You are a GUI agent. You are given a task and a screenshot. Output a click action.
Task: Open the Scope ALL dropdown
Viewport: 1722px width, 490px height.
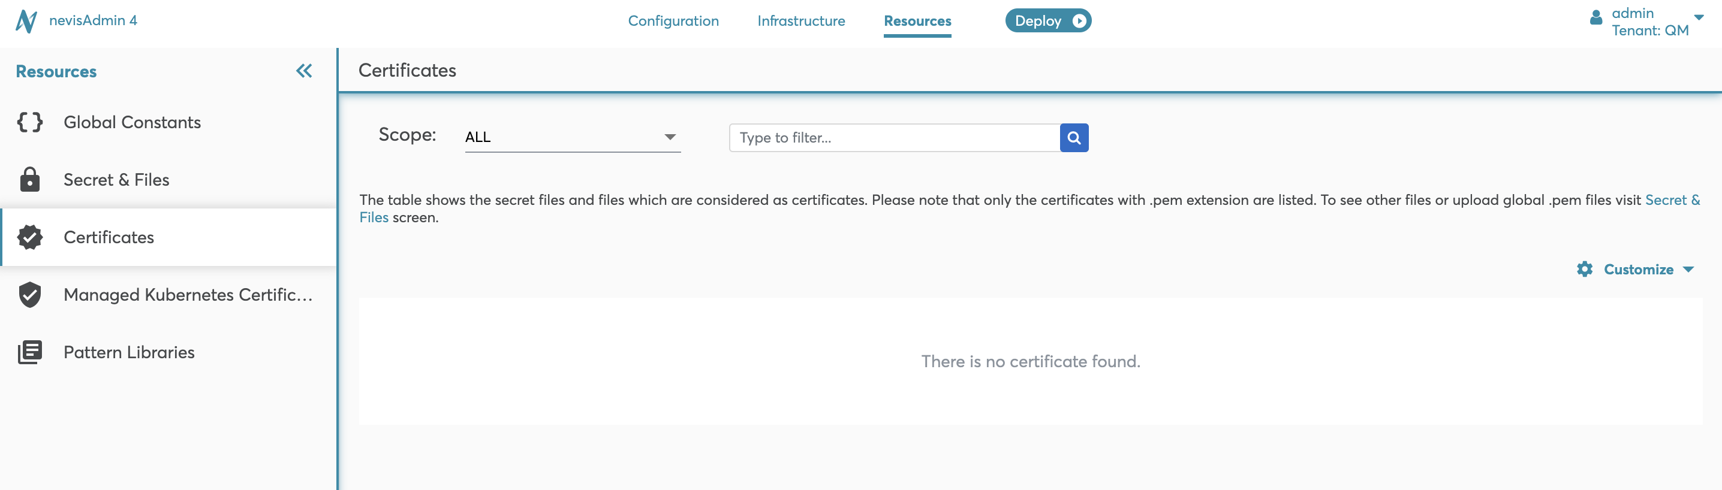click(572, 137)
